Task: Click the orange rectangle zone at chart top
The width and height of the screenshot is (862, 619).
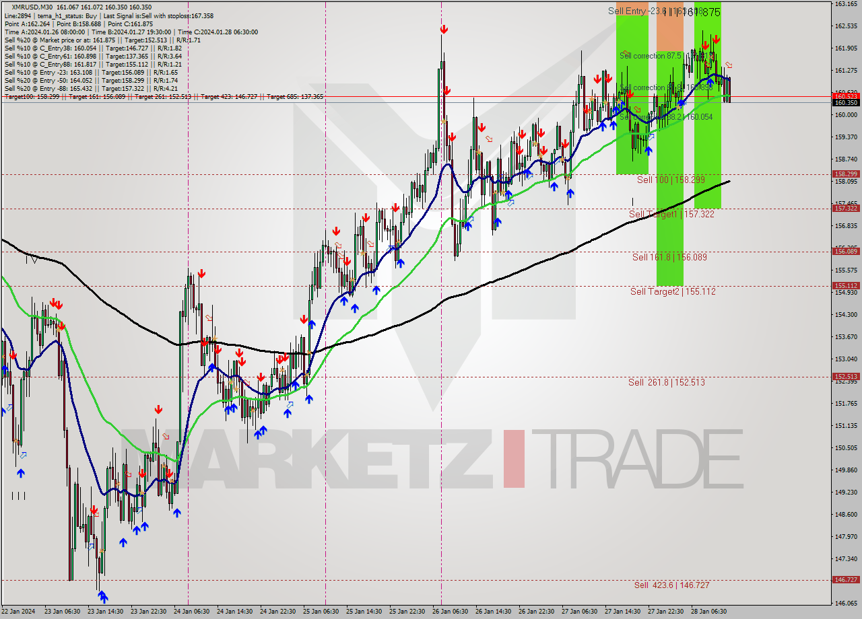Action: pyautogui.click(x=670, y=27)
